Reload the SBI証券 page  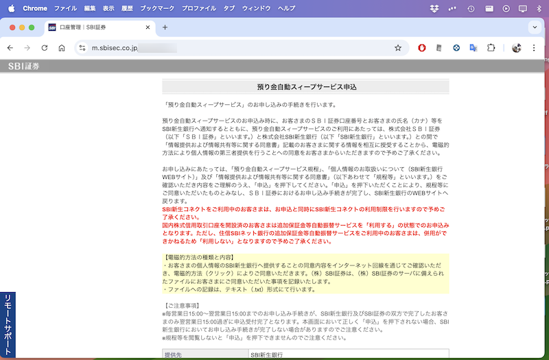45,48
